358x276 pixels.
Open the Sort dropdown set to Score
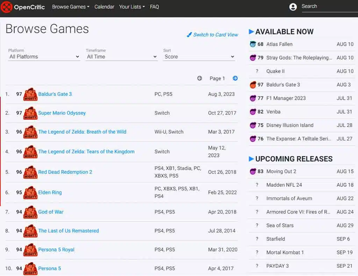(x=199, y=57)
